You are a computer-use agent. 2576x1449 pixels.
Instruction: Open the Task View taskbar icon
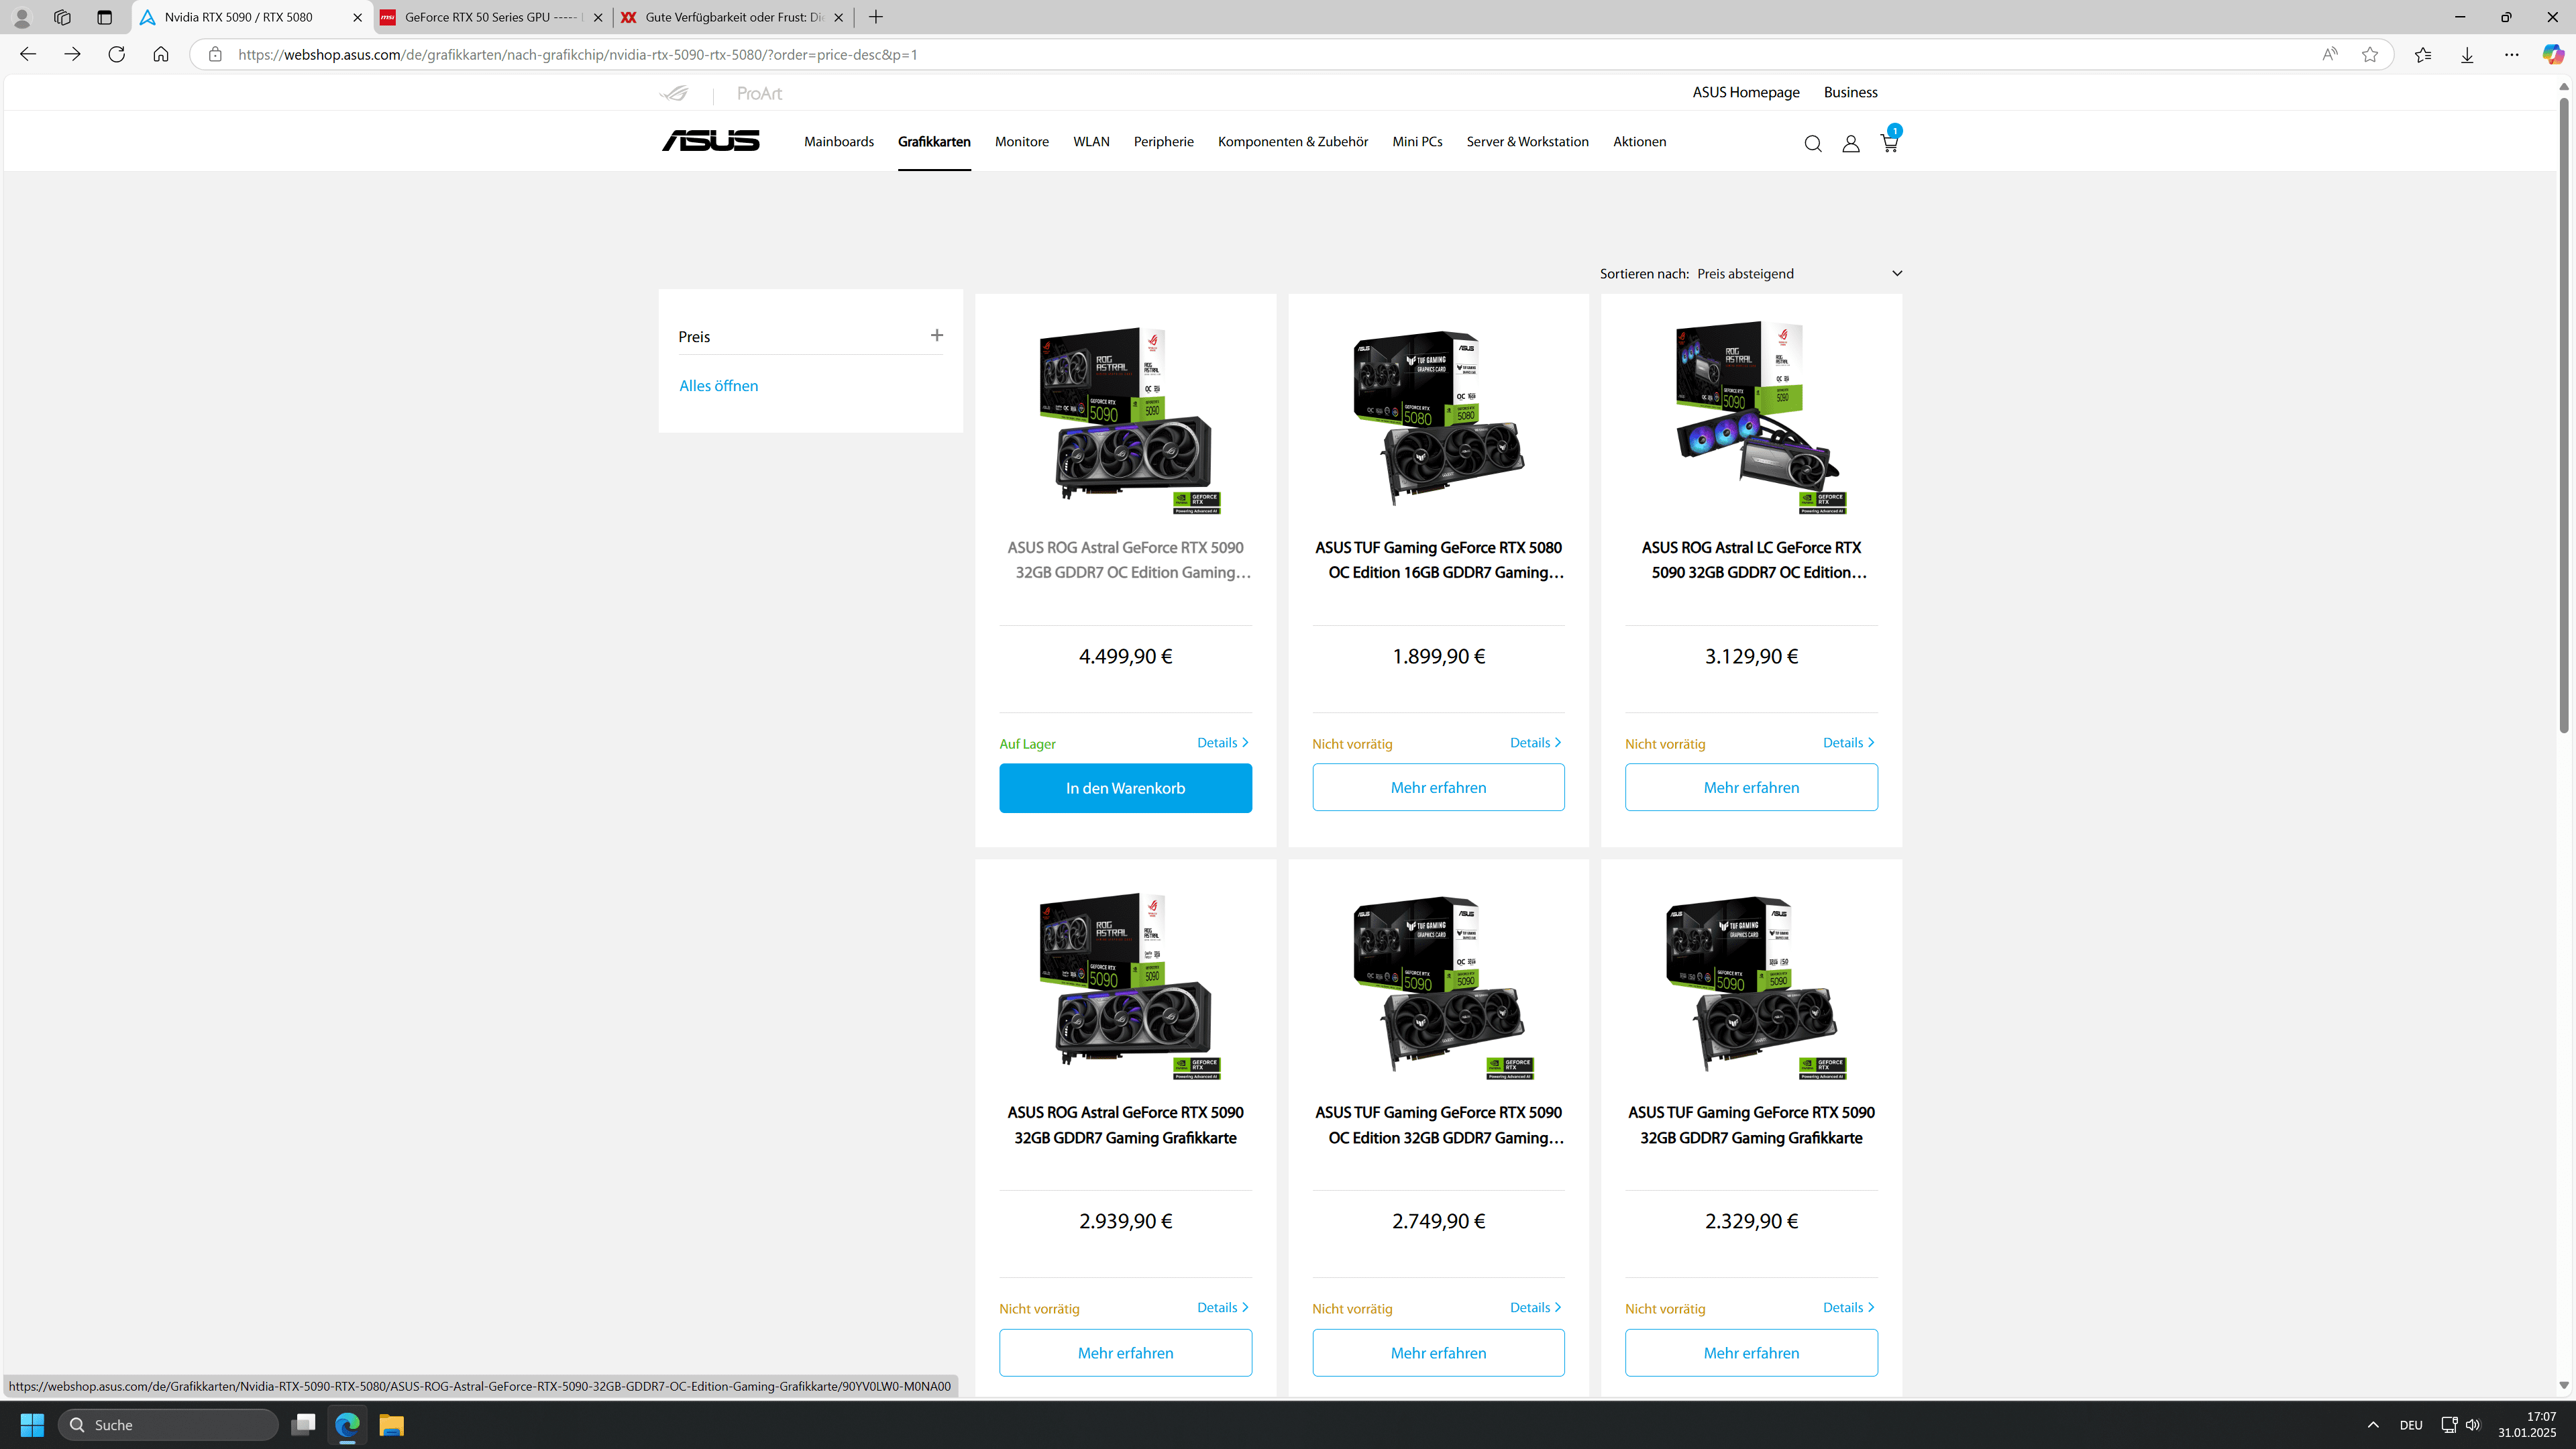pos(303,1424)
